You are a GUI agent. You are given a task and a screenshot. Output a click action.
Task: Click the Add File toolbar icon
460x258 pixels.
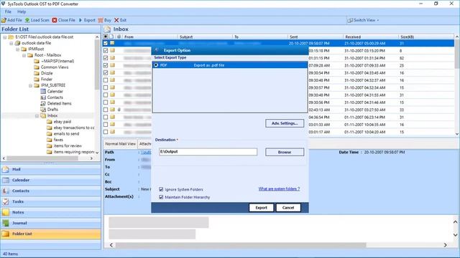coord(4,20)
